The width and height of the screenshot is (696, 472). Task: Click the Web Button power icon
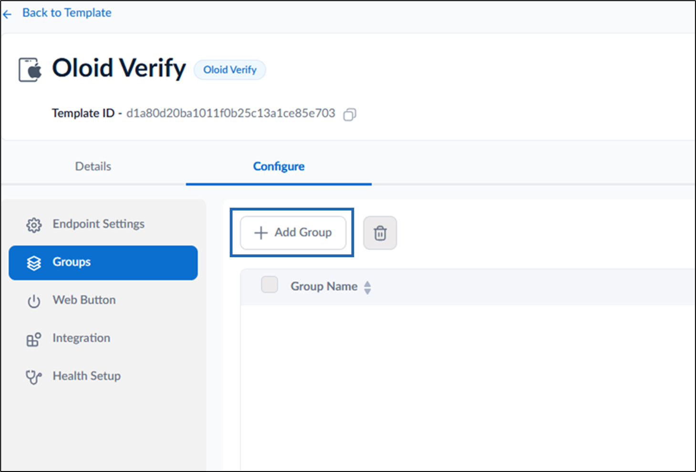click(x=34, y=301)
